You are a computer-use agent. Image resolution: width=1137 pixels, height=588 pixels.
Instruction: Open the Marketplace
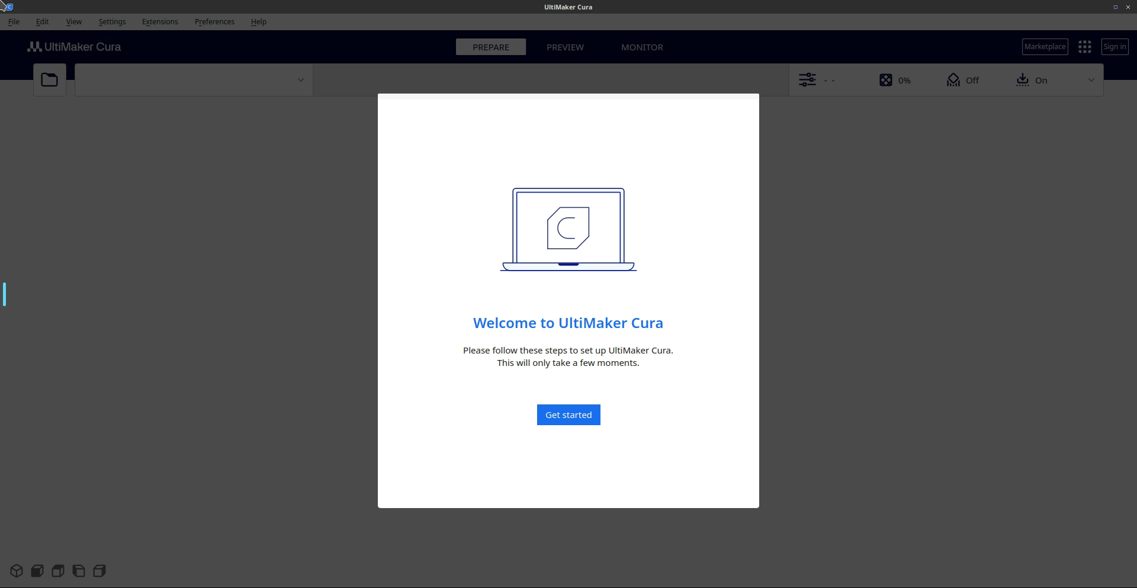pyautogui.click(x=1045, y=47)
